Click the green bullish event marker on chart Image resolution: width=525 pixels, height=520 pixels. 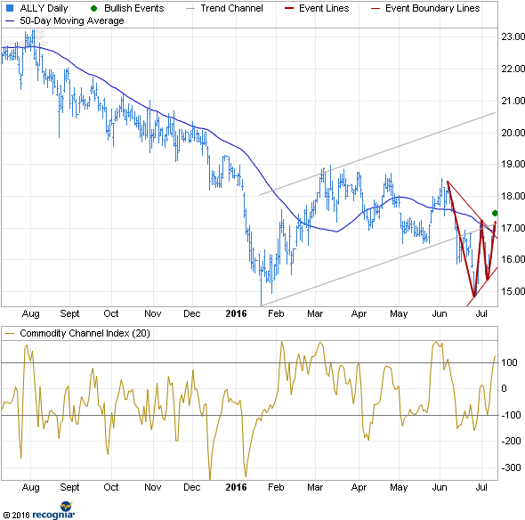tap(495, 213)
